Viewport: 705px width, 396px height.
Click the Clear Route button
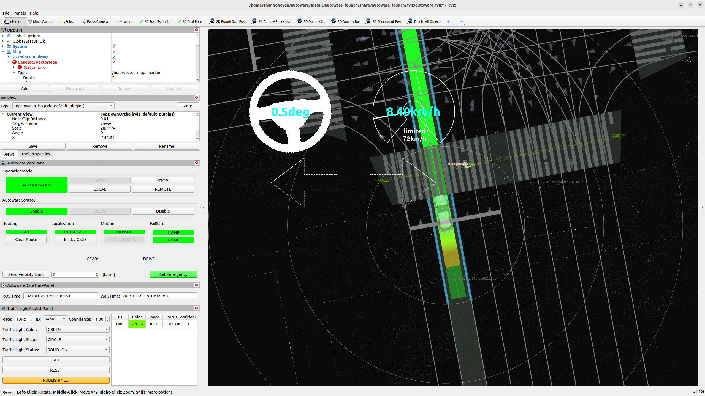tap(26, 239)
